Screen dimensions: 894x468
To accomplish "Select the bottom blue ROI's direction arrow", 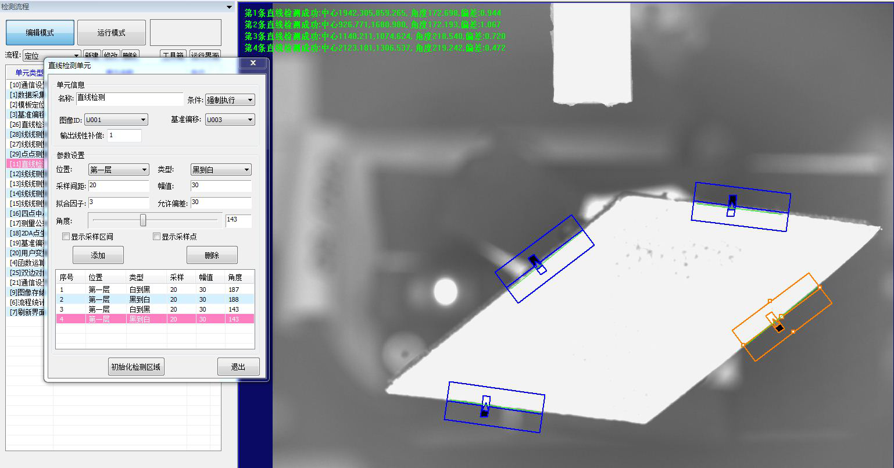I will (485, 406).
